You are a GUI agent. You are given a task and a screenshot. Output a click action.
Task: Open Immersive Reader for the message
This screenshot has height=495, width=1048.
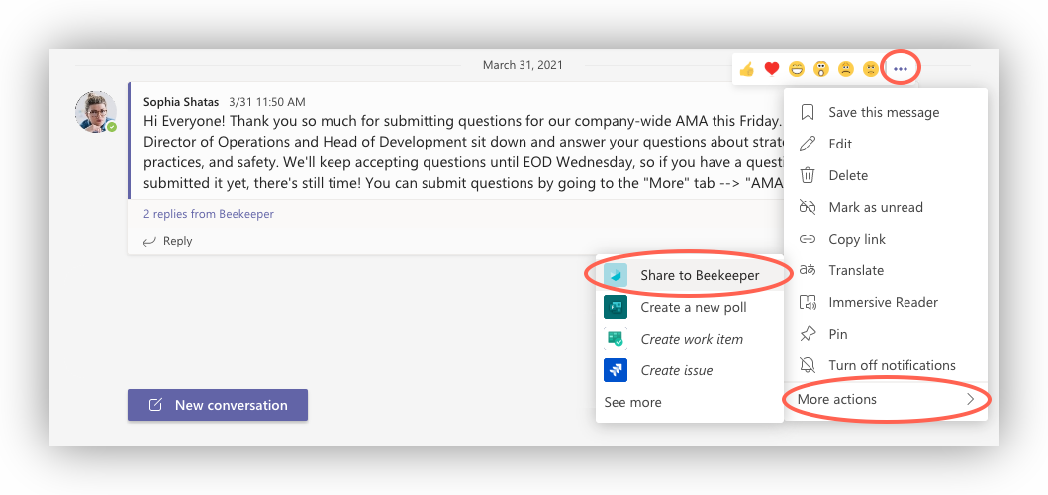coord(883,302)
